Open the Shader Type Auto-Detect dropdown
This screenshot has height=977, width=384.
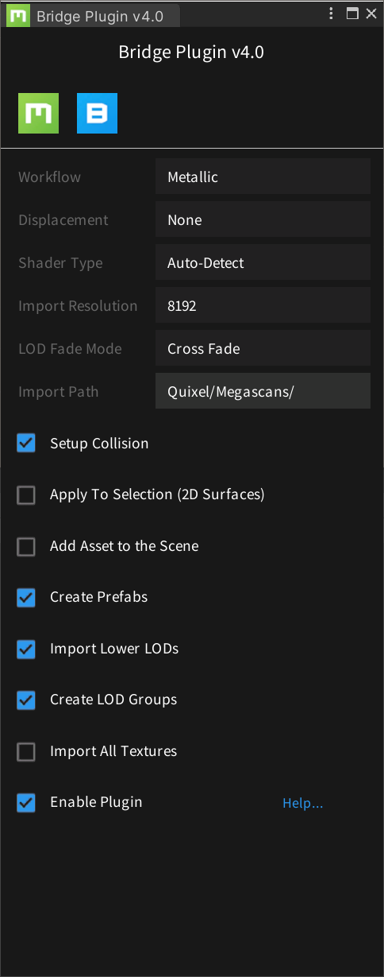pyautogui.click(x=263, y=262)
